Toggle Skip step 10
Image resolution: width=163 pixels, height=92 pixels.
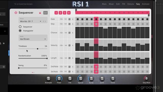(119, 24)
